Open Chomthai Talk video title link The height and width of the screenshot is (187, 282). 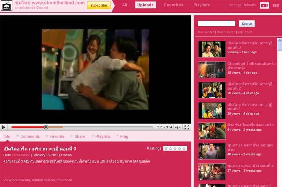[251, 66]
